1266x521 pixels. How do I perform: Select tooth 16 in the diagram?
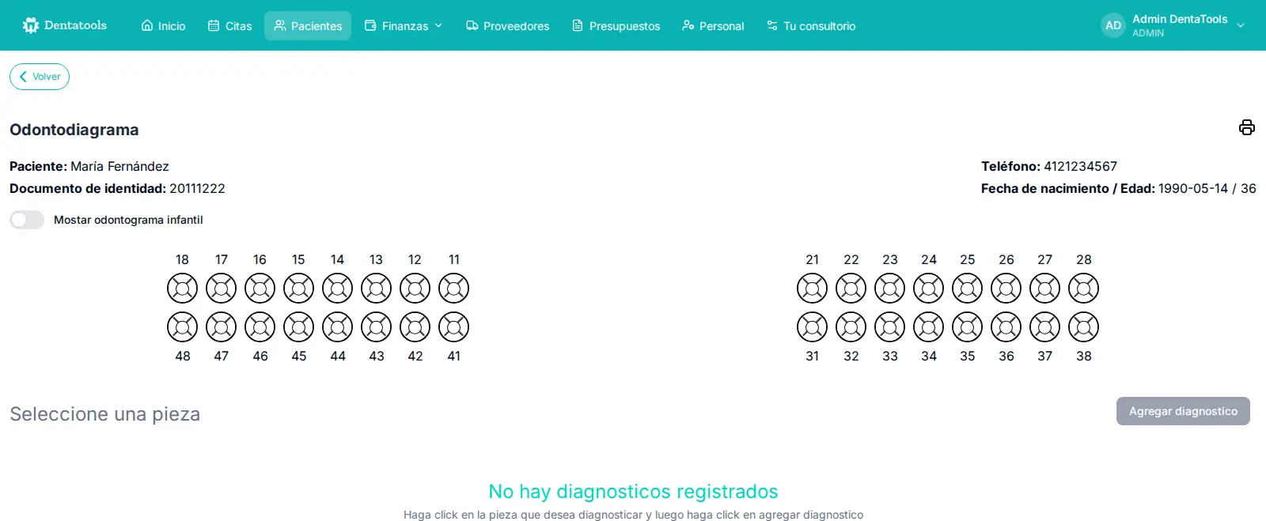260,288
